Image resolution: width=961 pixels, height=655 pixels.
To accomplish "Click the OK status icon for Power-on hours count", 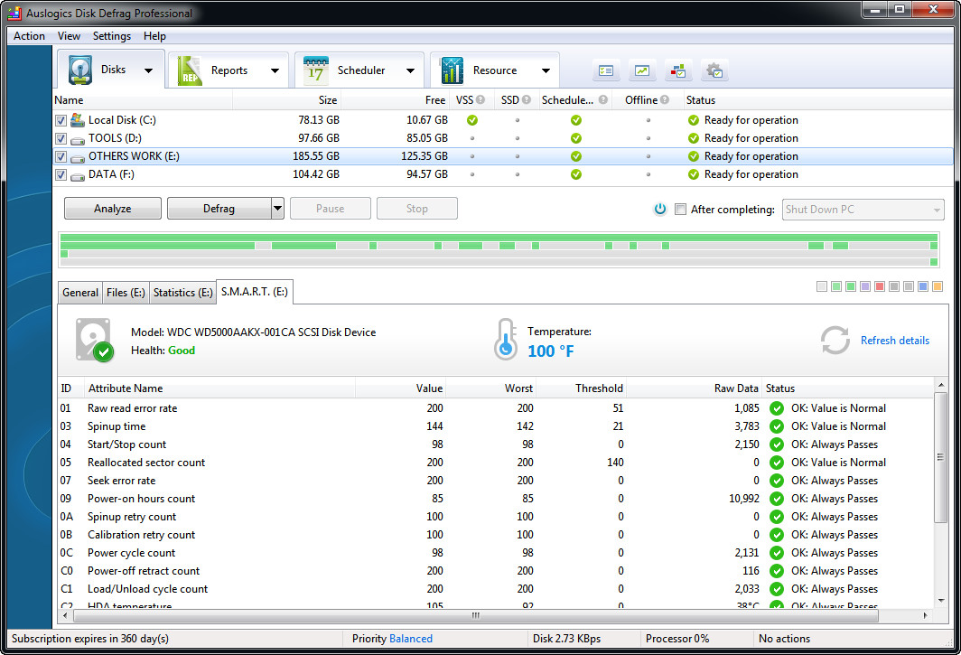I will coord(777,499).
